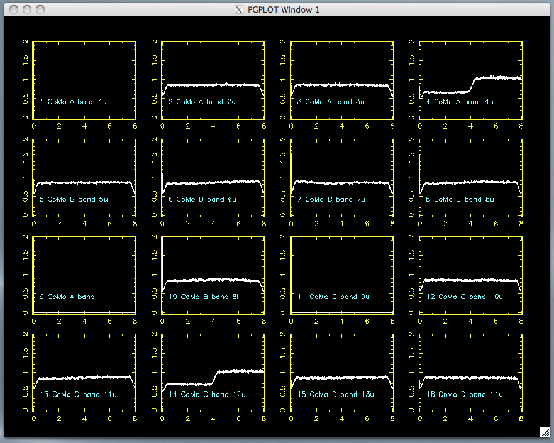The image size is (554, 443).
Task: Select the plot 3 CoMo A band 3u
Action: 341,80
